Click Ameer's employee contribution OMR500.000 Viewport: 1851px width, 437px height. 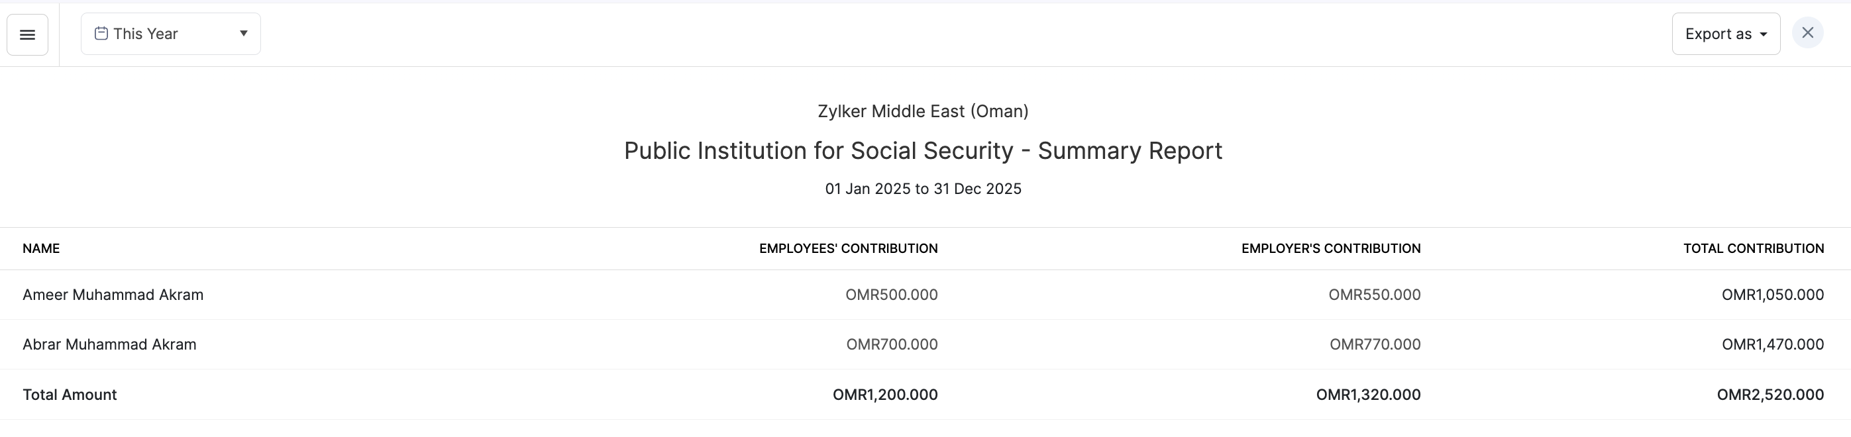coord(891,295)
